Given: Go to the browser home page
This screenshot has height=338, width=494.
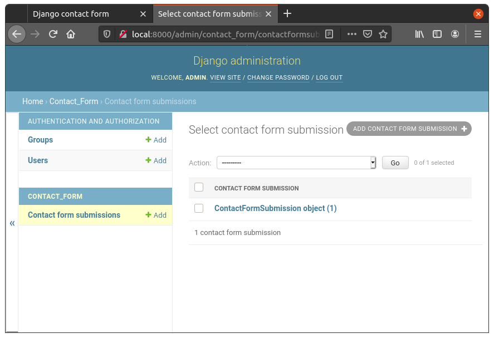Looking at the screenshot, I should (x=71, y=34).
